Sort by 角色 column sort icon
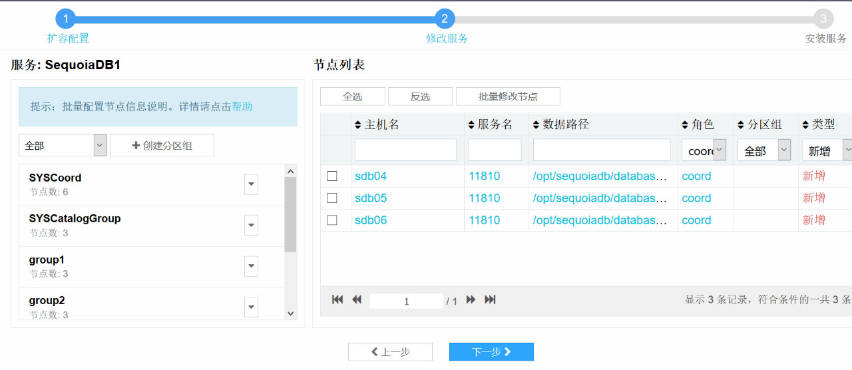 [x=685, y=125]
